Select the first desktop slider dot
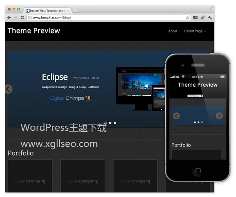This screenshot has width=236, height=197. click(106, 123)
